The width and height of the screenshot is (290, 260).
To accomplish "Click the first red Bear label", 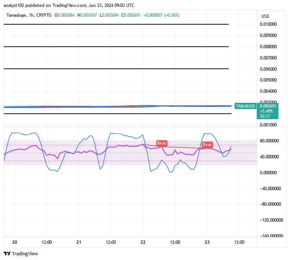I will point(161,143).
